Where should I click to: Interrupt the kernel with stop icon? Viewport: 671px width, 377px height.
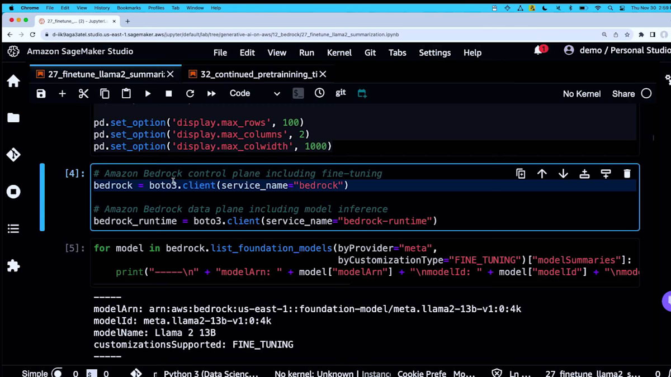[x=169, y=93]
